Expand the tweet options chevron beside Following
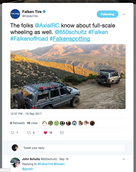Image resolution: width=136 pixels, height=172 pixels. 124,14
